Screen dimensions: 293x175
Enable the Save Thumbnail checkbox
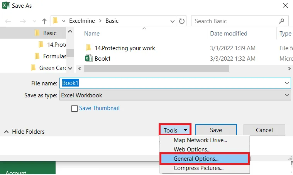(x=75, y=109)
